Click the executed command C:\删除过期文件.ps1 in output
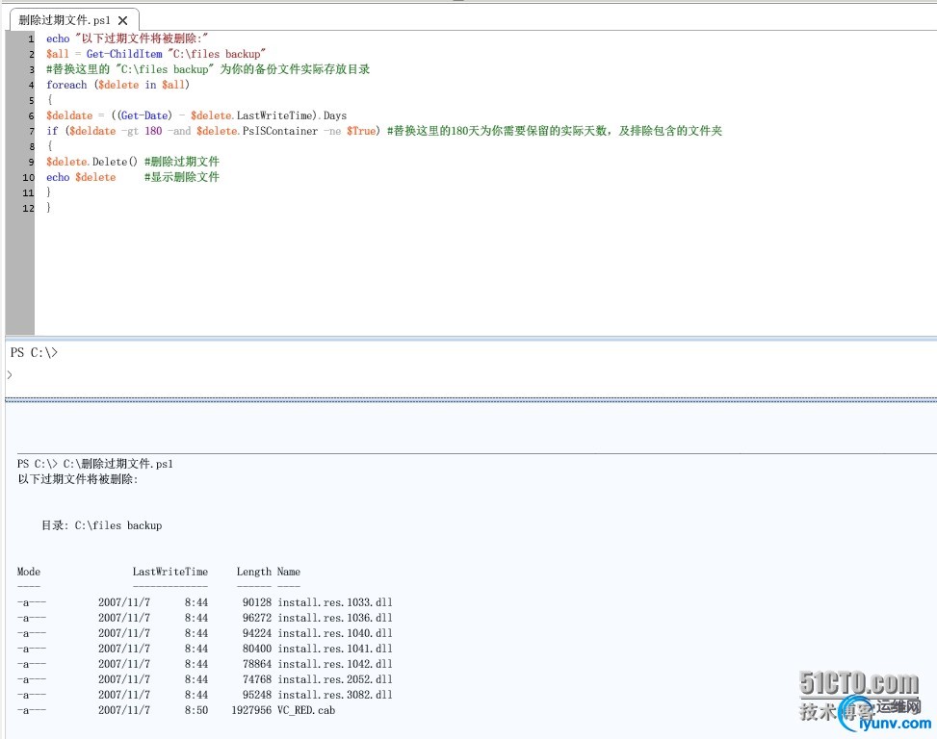Image resolution: width=937 pixels, height=739 pixels. point(117,464)
